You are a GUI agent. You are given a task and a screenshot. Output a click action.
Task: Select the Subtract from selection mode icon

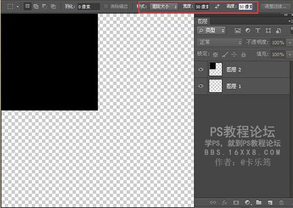(x=45, y=7)
